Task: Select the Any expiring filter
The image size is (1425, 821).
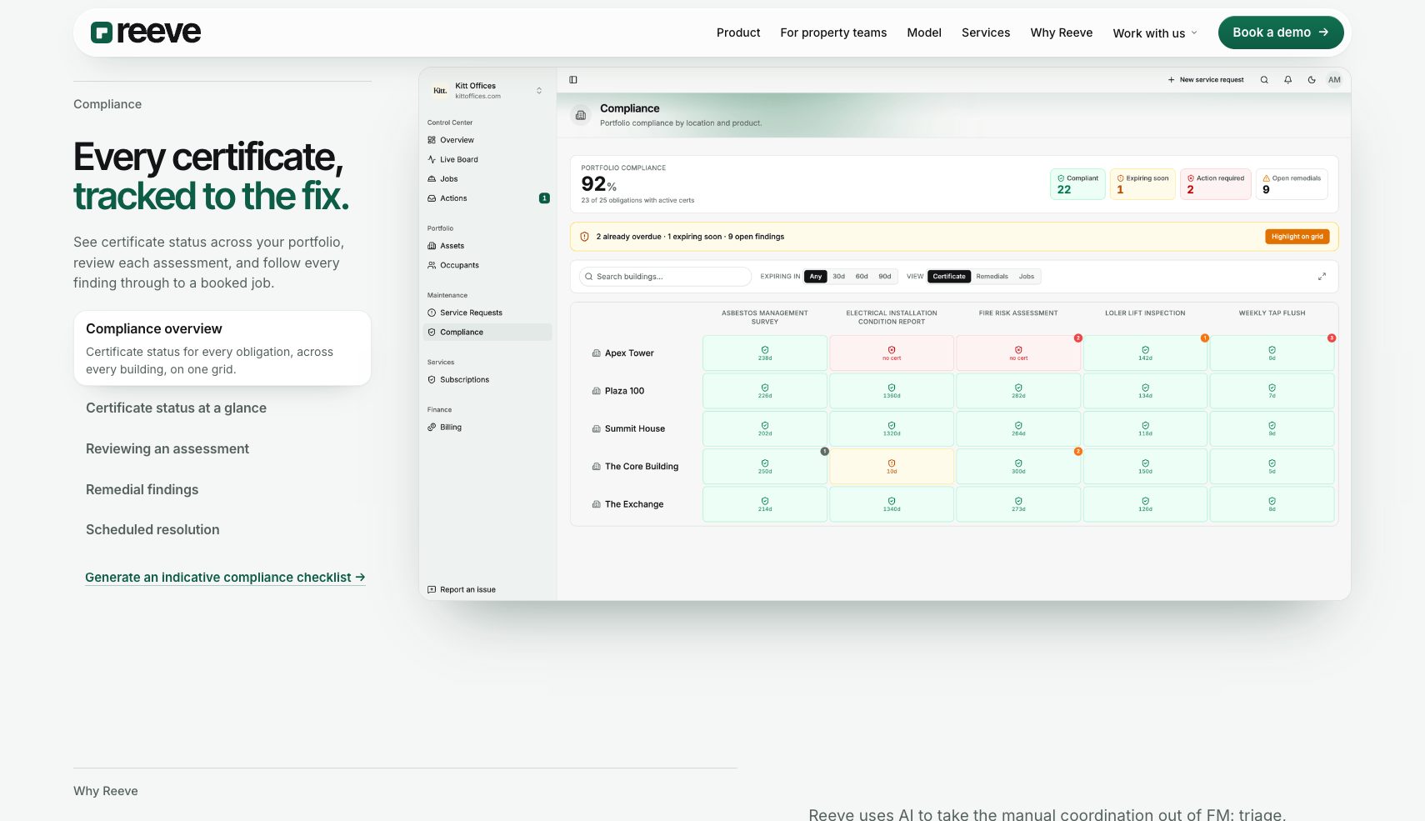Action: pos(816,277)
